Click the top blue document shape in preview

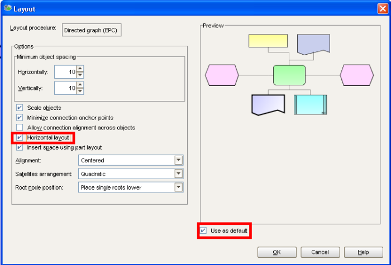314,44
